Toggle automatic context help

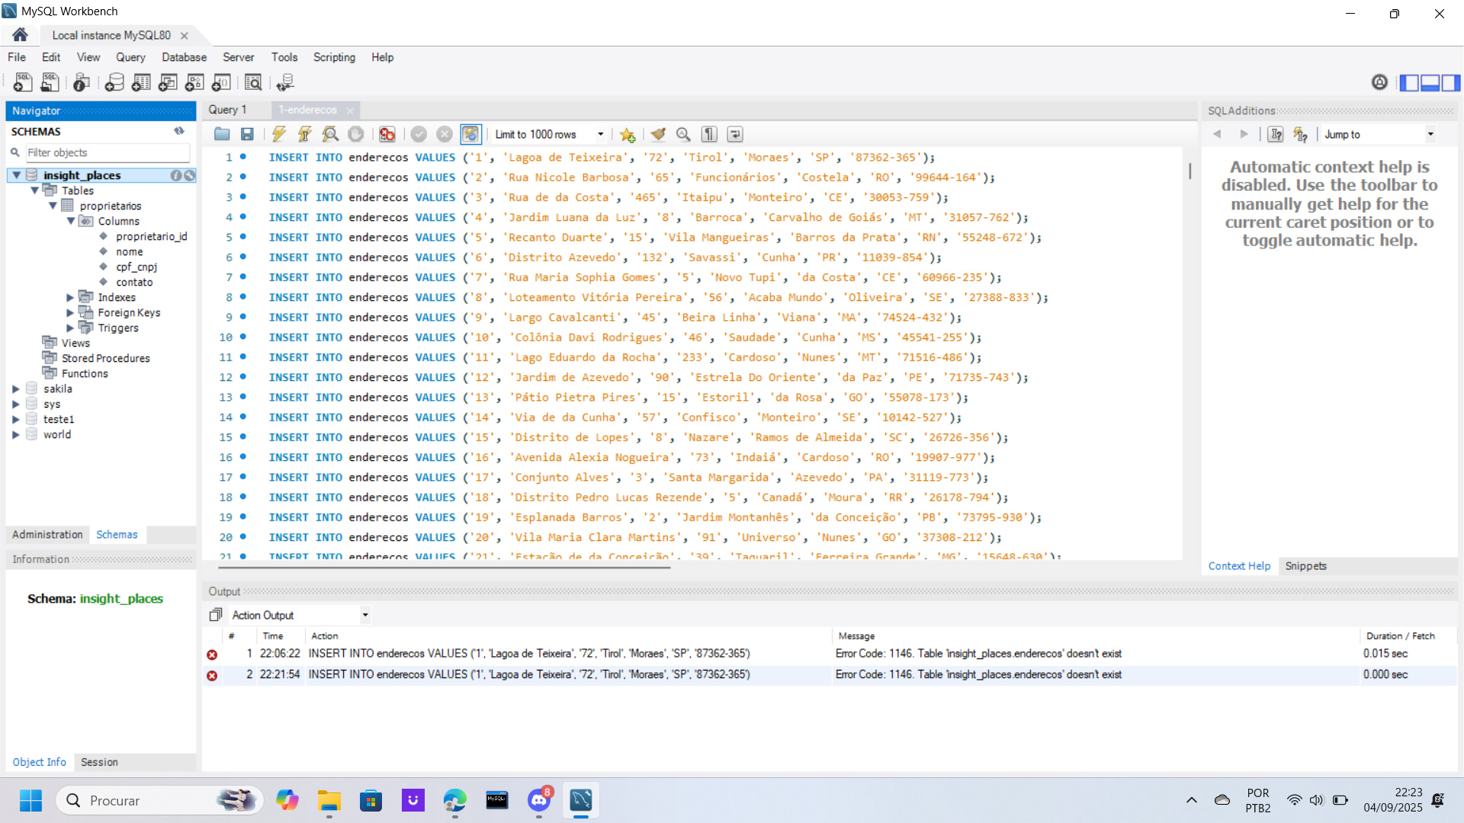point(1301,134)
